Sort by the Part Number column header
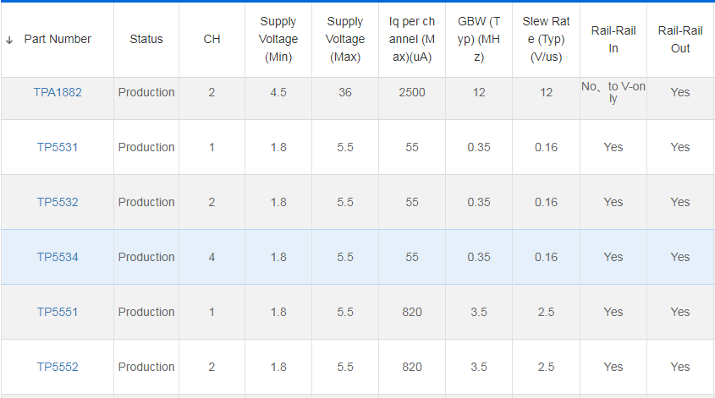 click(58, 39)
